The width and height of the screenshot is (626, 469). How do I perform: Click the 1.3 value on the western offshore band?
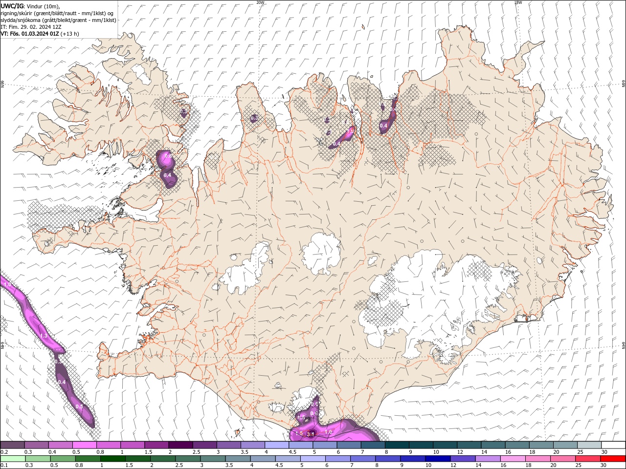[x=44, y=336]
